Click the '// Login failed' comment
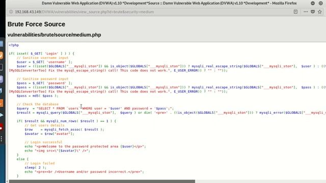The image size is (326, 183). (x=40, y=163)
